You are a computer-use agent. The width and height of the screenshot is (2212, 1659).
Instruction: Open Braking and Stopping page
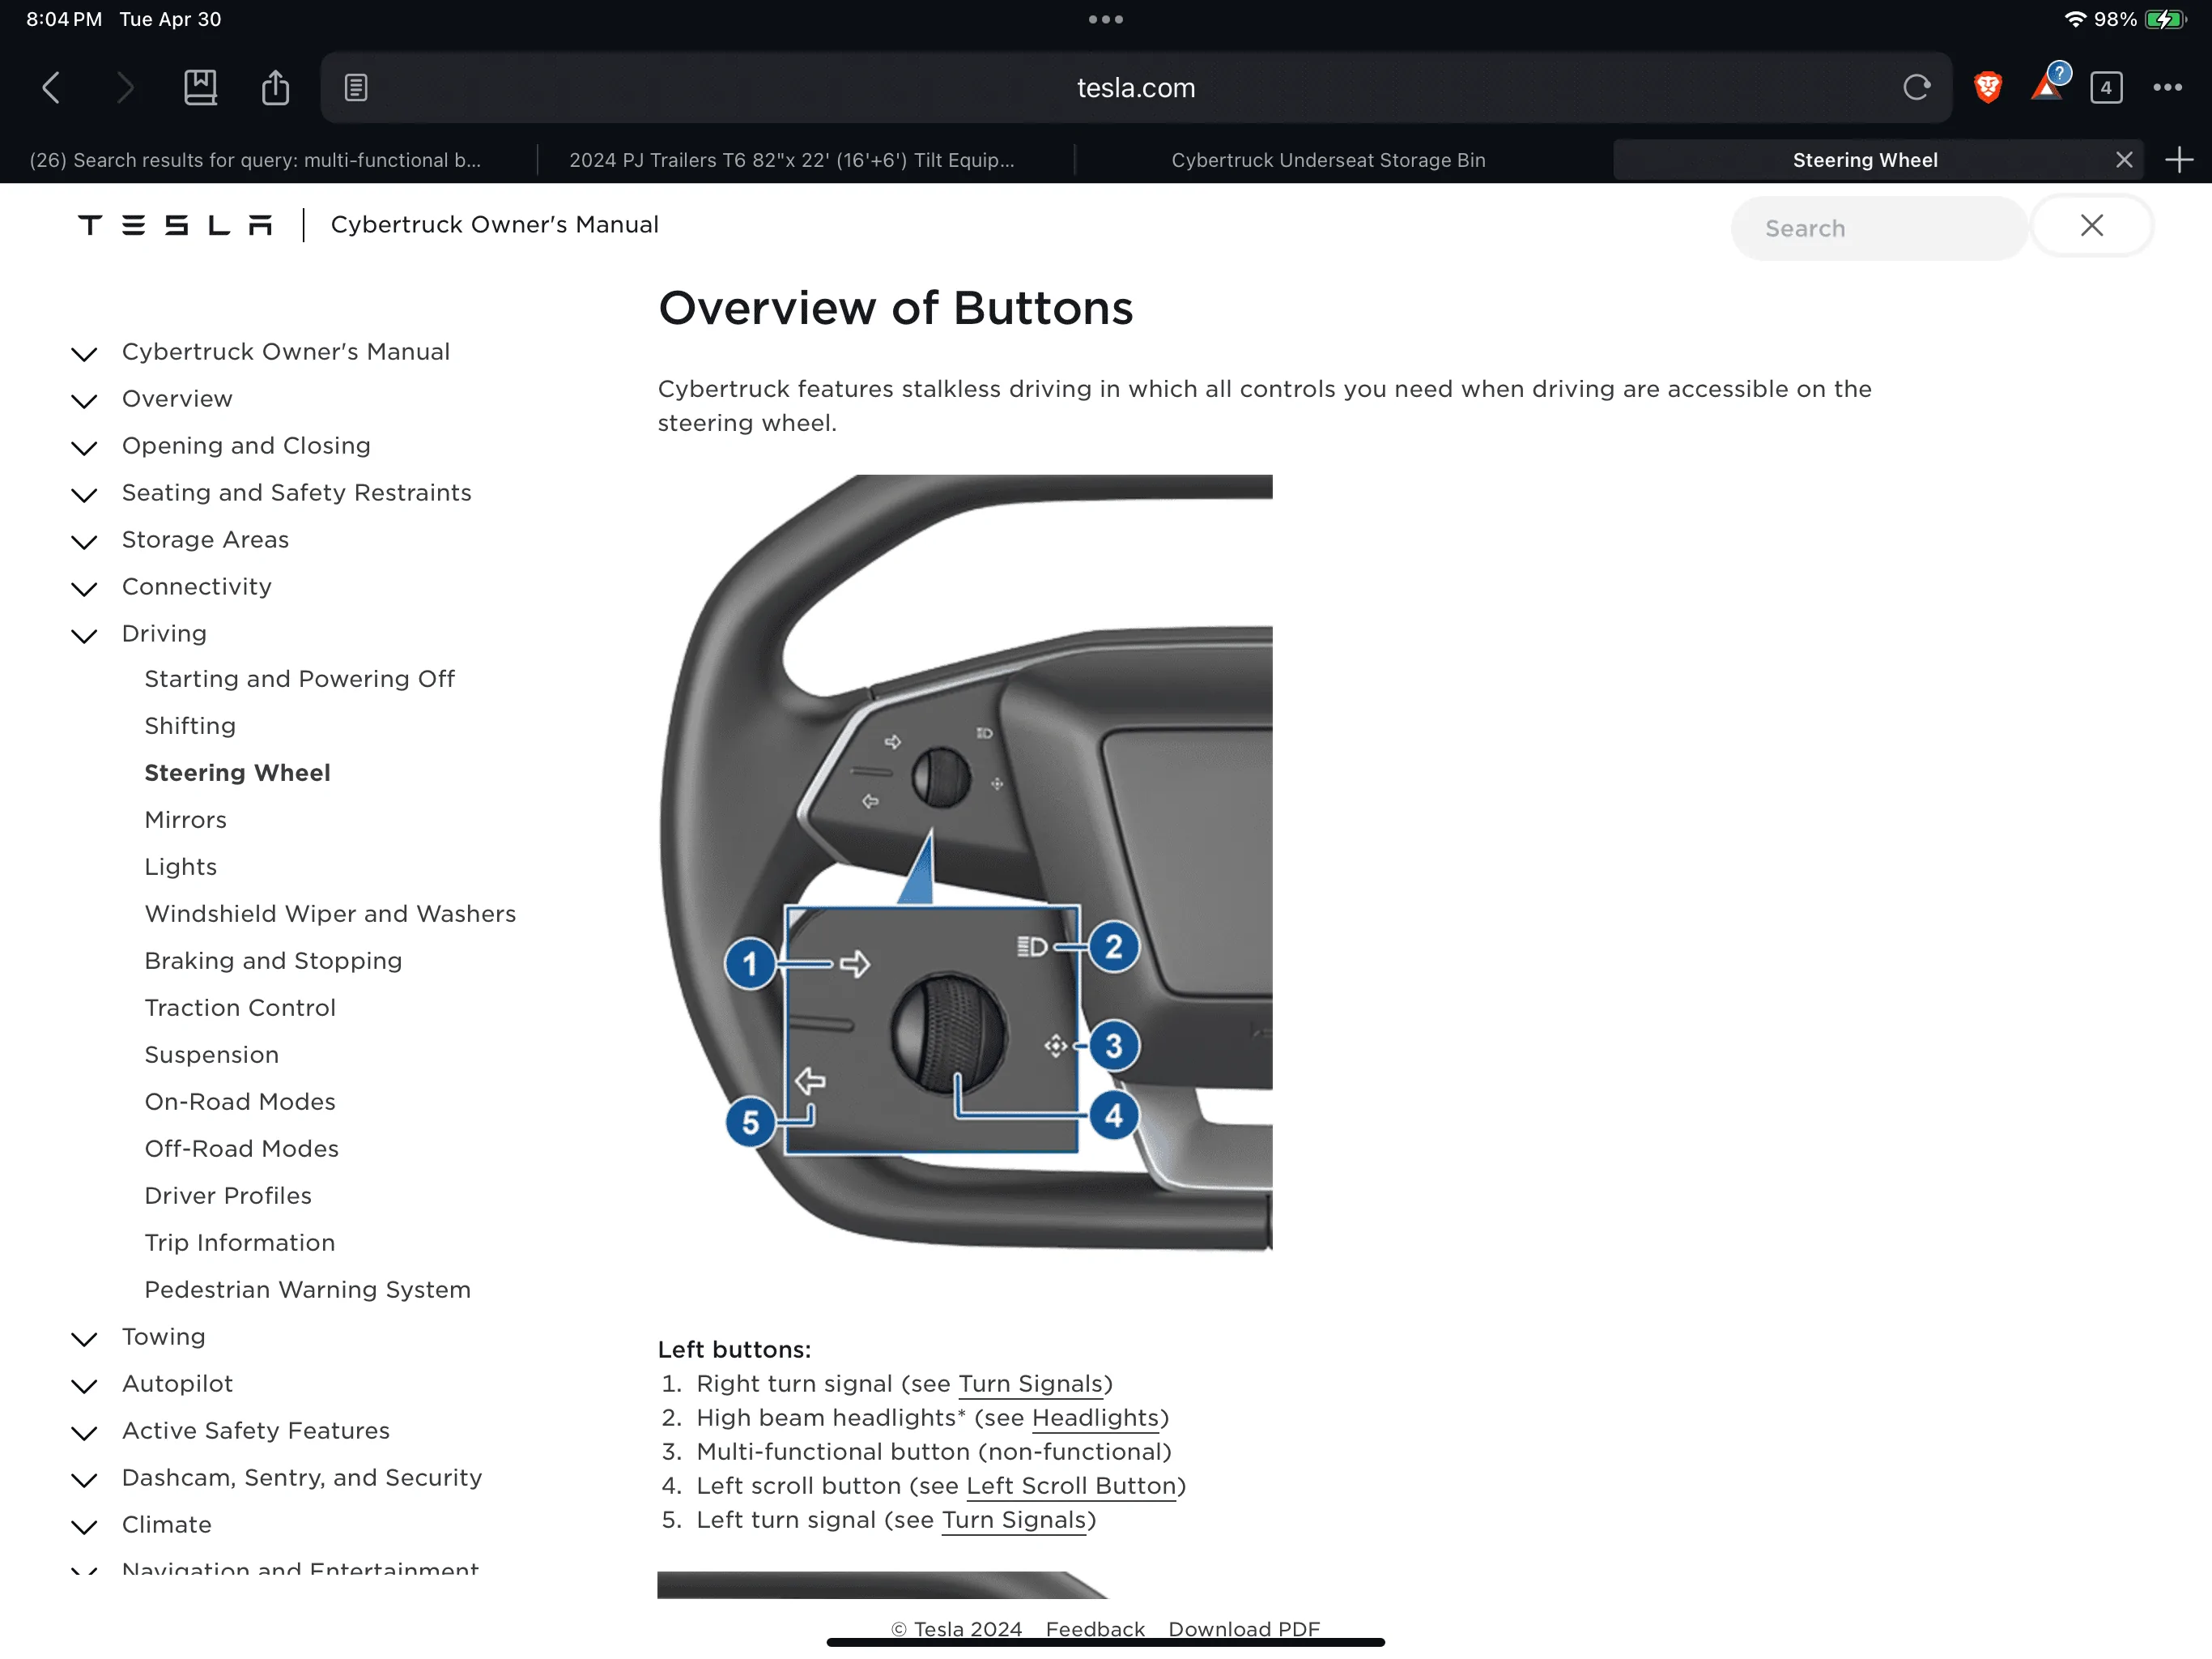273,961
